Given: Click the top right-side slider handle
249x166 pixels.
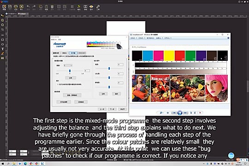Looking at the screenshot, I should [x=109, y=68].
